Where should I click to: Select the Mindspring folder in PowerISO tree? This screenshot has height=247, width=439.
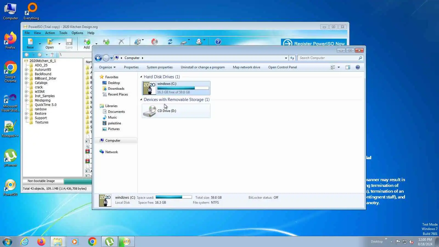point(43,100)
